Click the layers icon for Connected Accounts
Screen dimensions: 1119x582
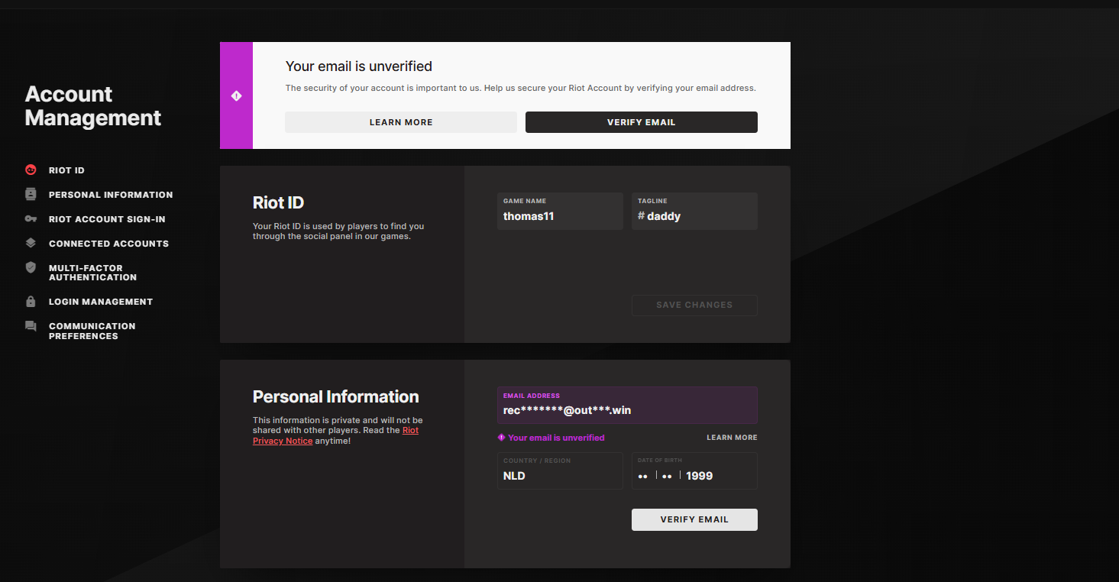point(31,244)
